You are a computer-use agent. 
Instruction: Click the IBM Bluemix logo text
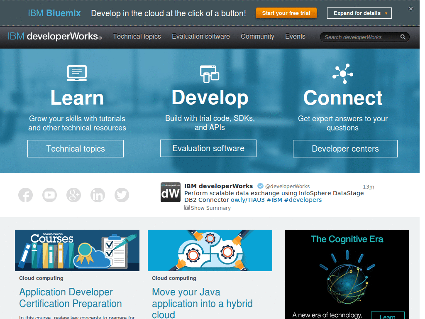pyautogui.click(x=54, y=13)
